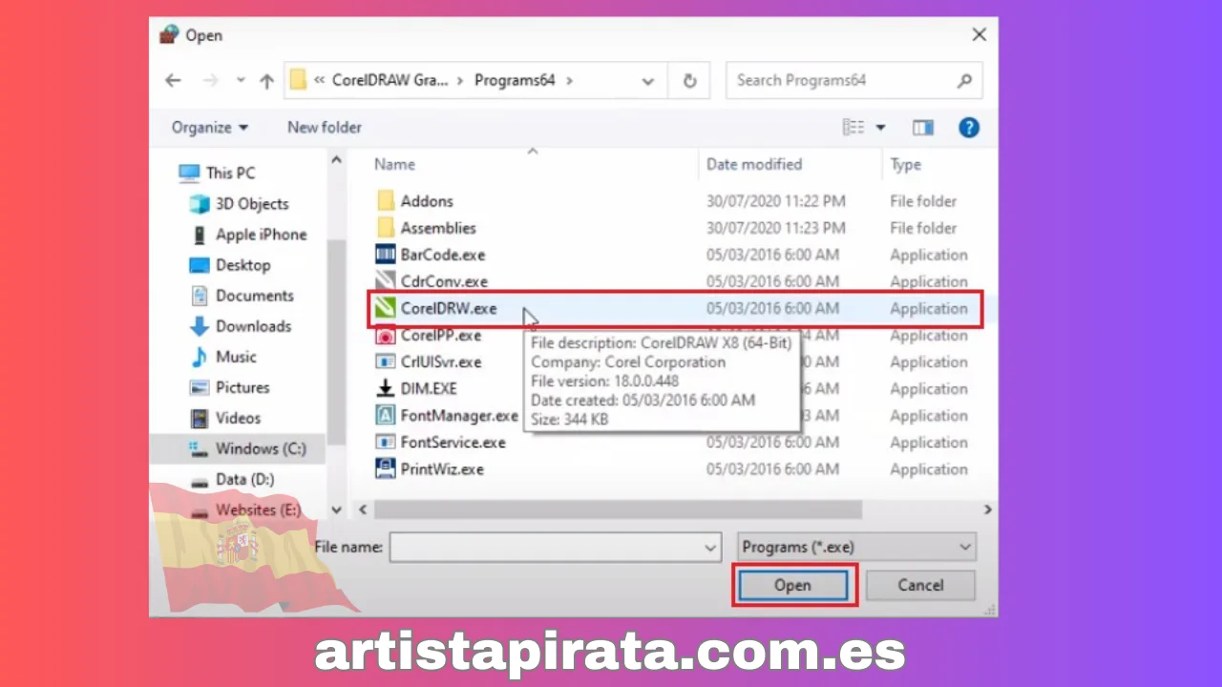Viewport: 1222px width, 687px height.
Task: Expand File name dropdown arrow
Action: 710,547
